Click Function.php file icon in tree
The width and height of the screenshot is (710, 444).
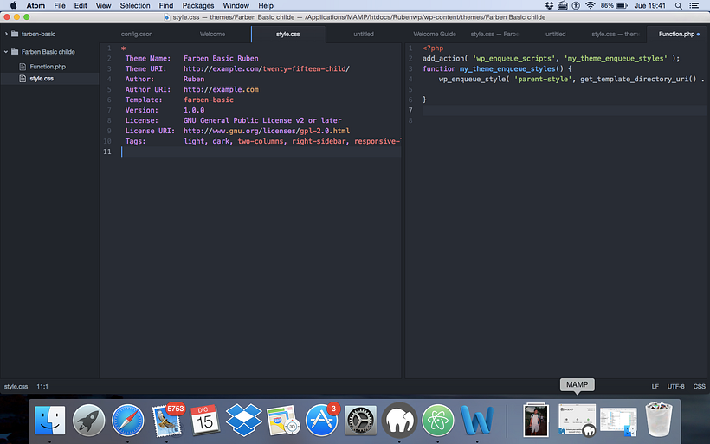[23, 67]
